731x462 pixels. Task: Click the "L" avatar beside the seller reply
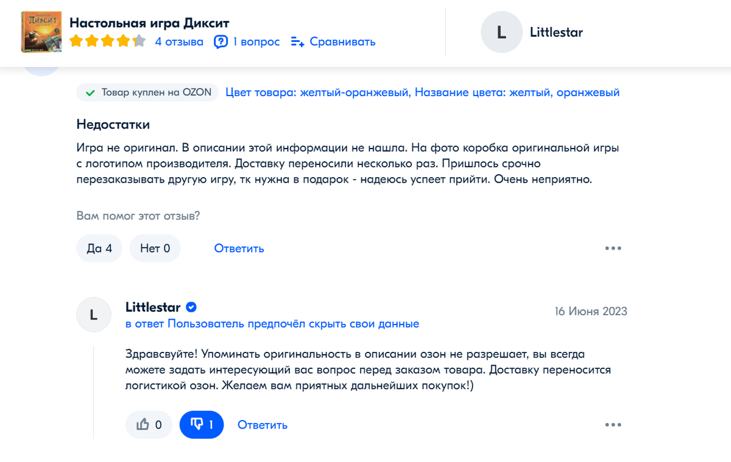click(93, 315)
